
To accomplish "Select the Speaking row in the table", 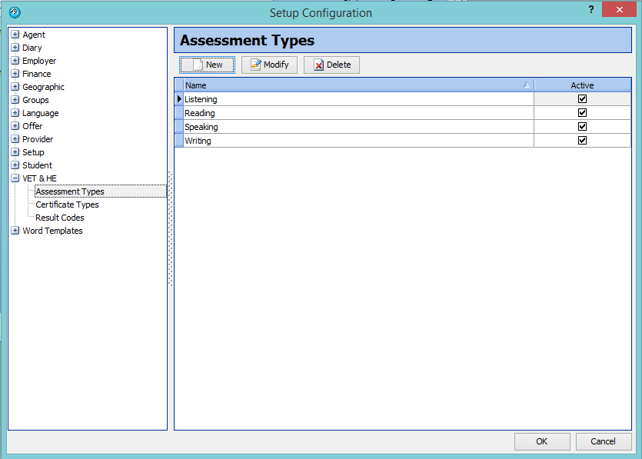I will click(201, 127).
